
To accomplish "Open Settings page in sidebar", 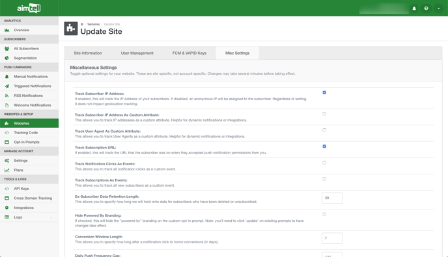I will pos(29,161).
